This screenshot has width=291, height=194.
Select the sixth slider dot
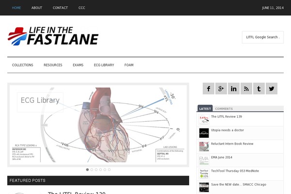(109, 169)
